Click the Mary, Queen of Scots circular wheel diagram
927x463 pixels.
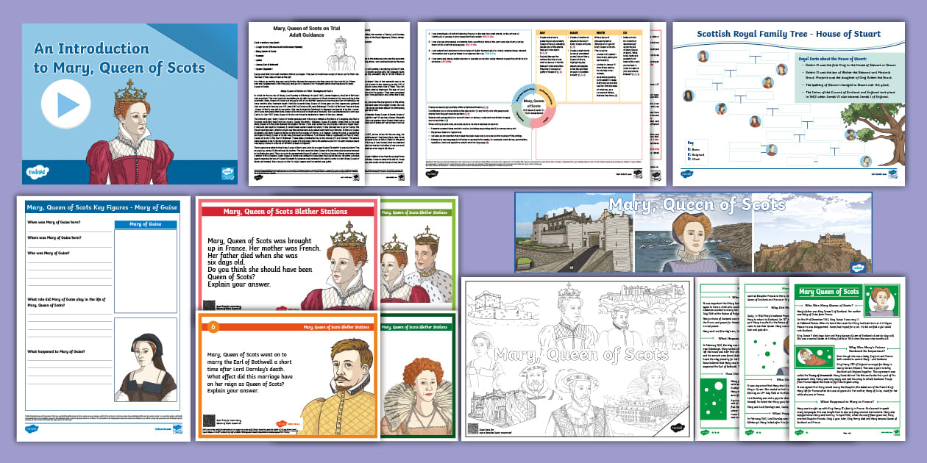[533, 106]
